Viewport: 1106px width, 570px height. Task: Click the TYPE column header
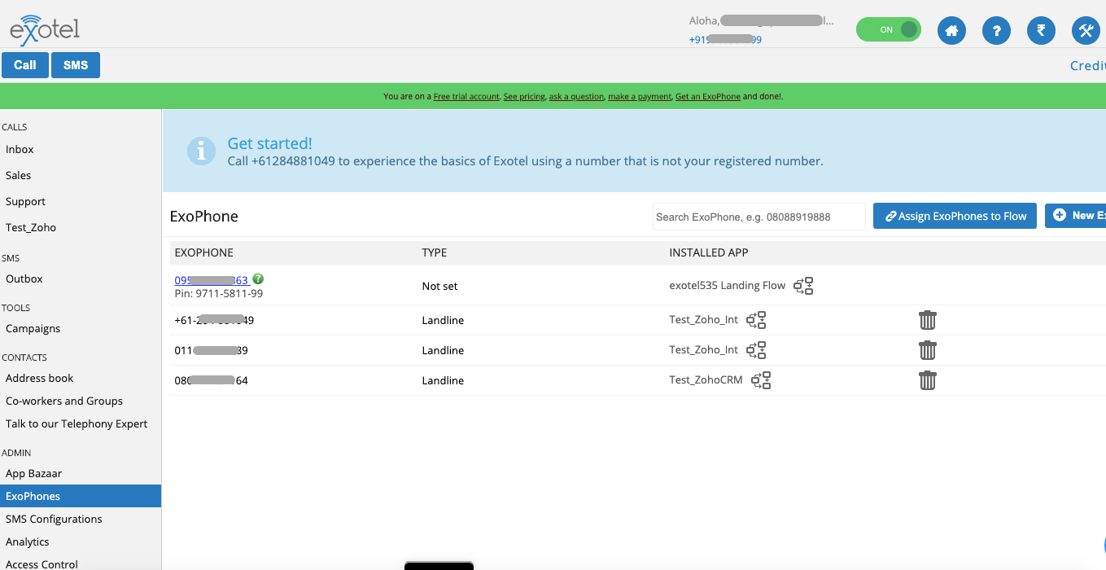pyautogui.click(x=434, y=252)
